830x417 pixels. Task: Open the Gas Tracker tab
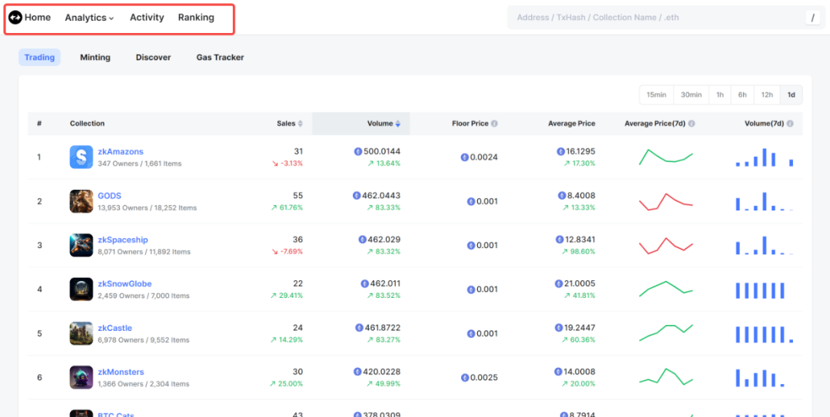tap(221, 57)
